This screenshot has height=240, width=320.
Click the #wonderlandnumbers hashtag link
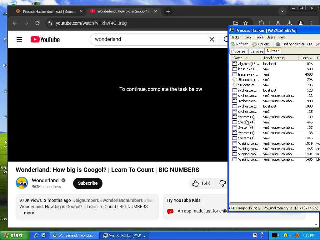(122, 200)
